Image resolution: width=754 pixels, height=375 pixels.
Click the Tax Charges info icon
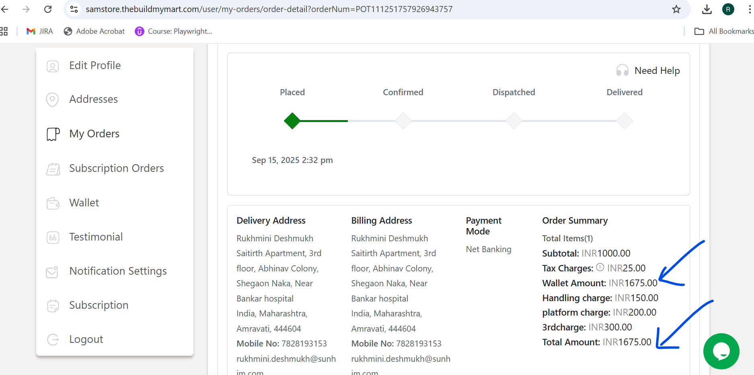click(x=600, y=267)
